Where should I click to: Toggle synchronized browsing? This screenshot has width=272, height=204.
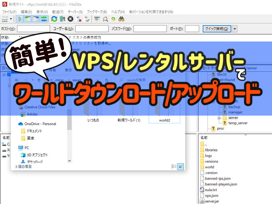[113, 19]
